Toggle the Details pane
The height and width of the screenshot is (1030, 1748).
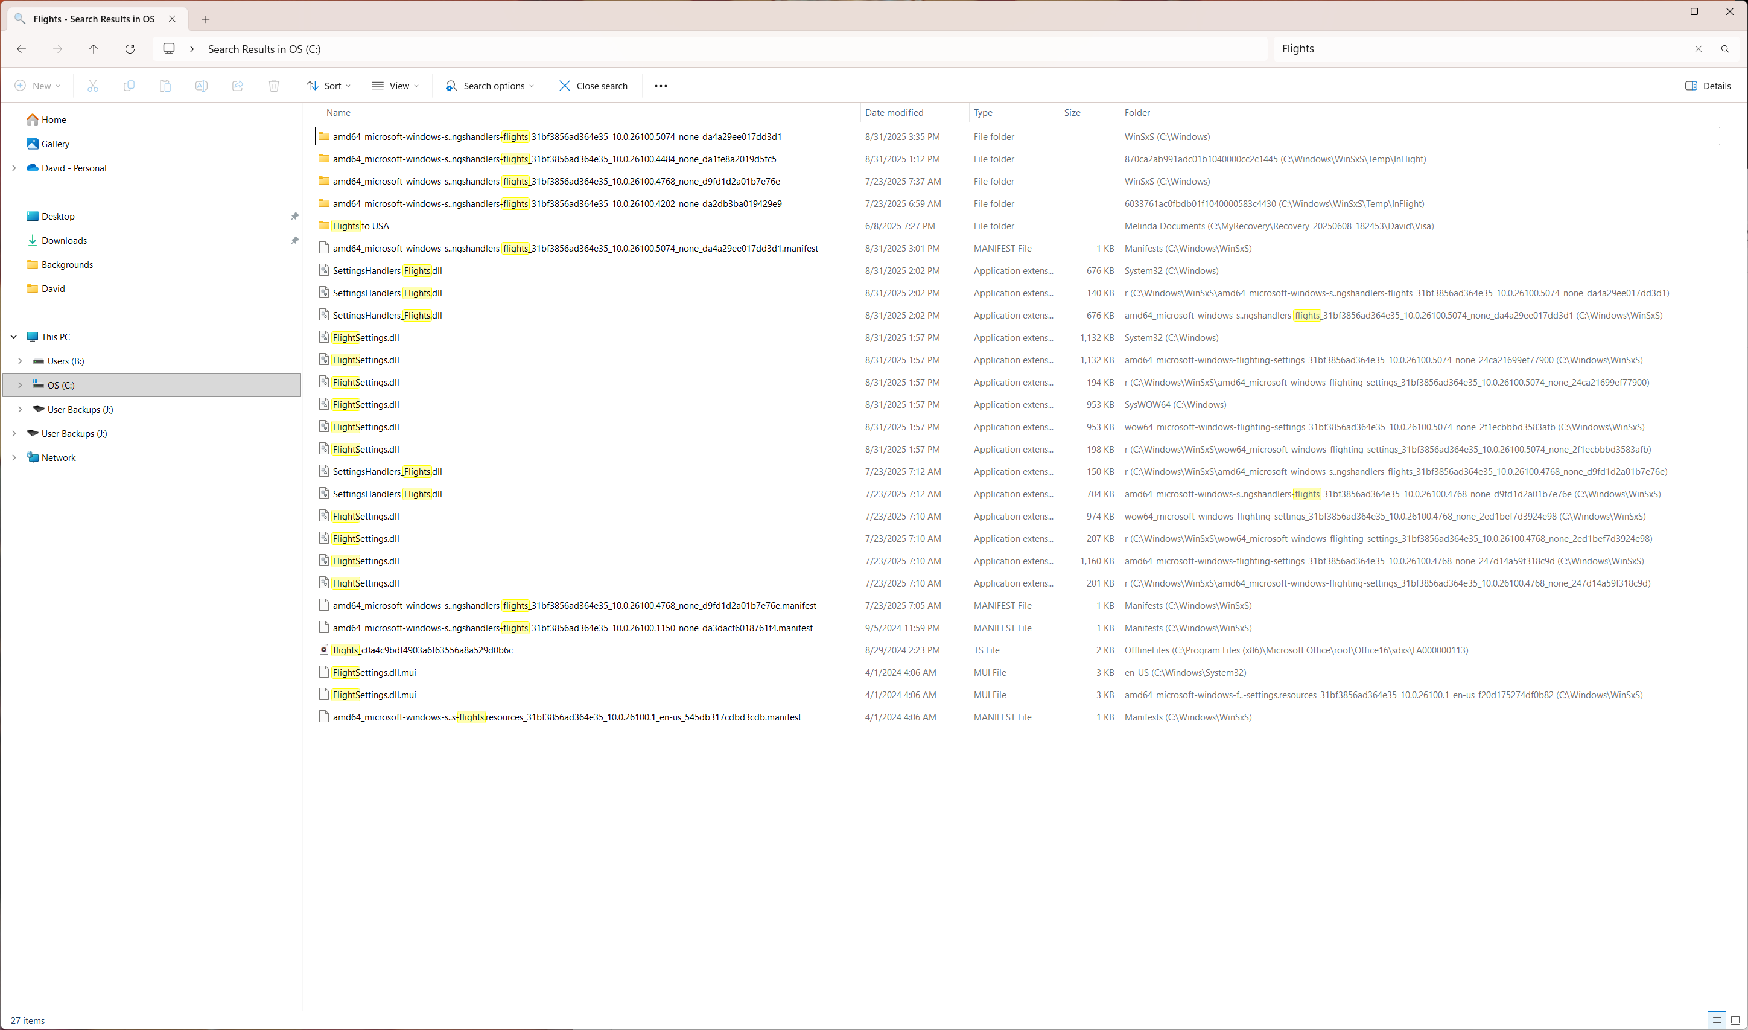pos(1708,86)
